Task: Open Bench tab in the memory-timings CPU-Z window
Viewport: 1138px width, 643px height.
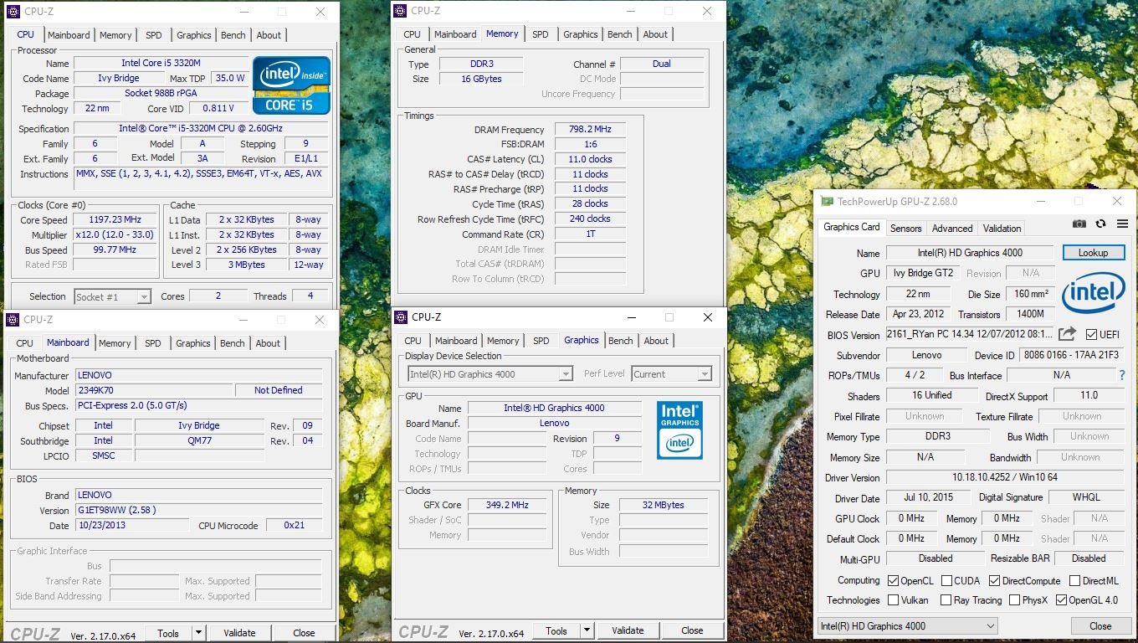Action: tap(620, 34)
